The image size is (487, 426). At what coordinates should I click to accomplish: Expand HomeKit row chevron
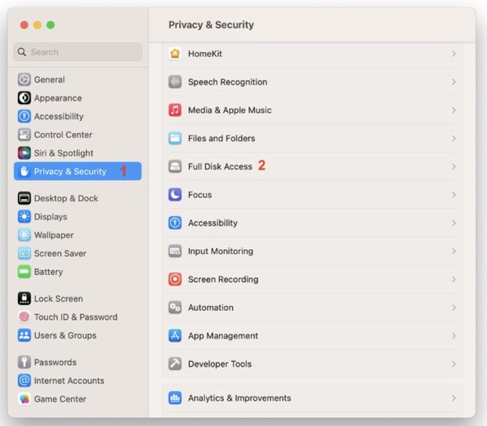454,54
